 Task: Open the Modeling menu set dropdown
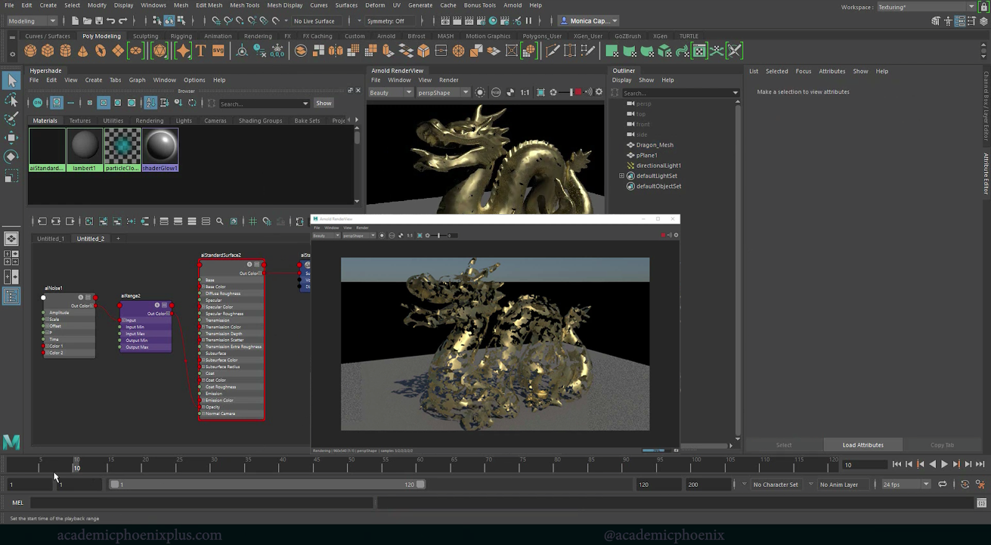click(32, 21)
